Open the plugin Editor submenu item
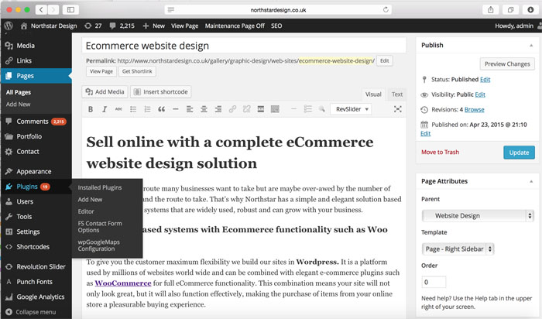The height and width of the screenshot is (319, 542). [x=86, y=211]
